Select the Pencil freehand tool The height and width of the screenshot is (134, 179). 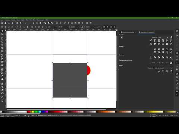click(x=2, y=59)
